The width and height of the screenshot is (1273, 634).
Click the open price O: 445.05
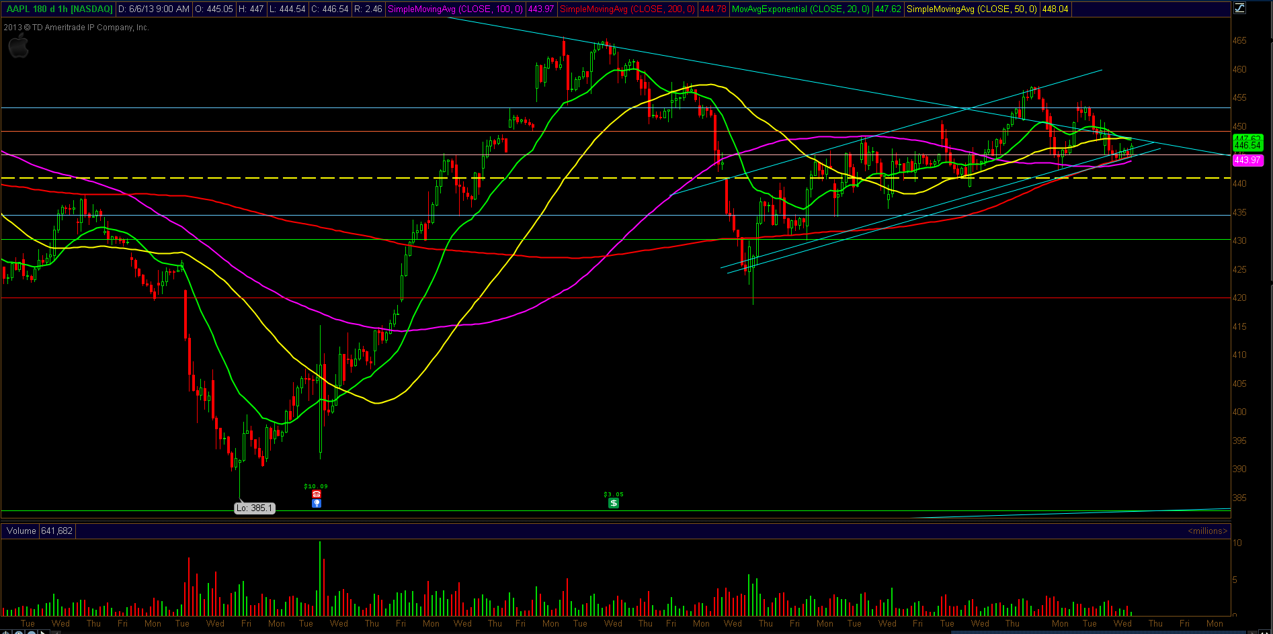coord(214,9)
